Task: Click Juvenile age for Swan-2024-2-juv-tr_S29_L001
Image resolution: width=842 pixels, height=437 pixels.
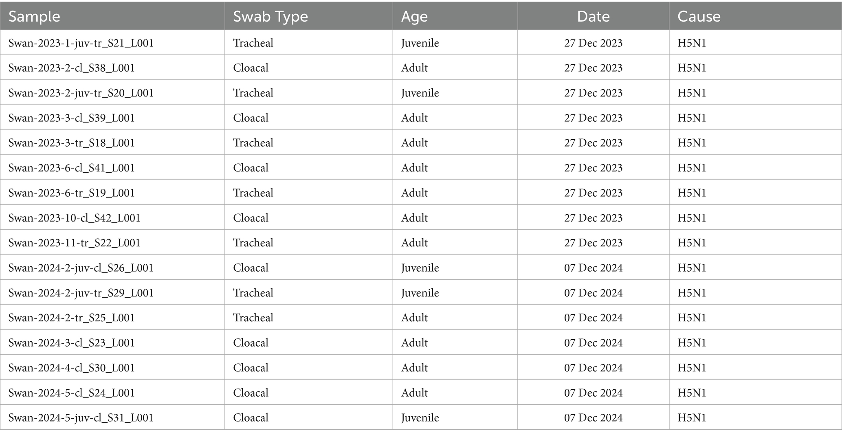Action: point(420,293)
